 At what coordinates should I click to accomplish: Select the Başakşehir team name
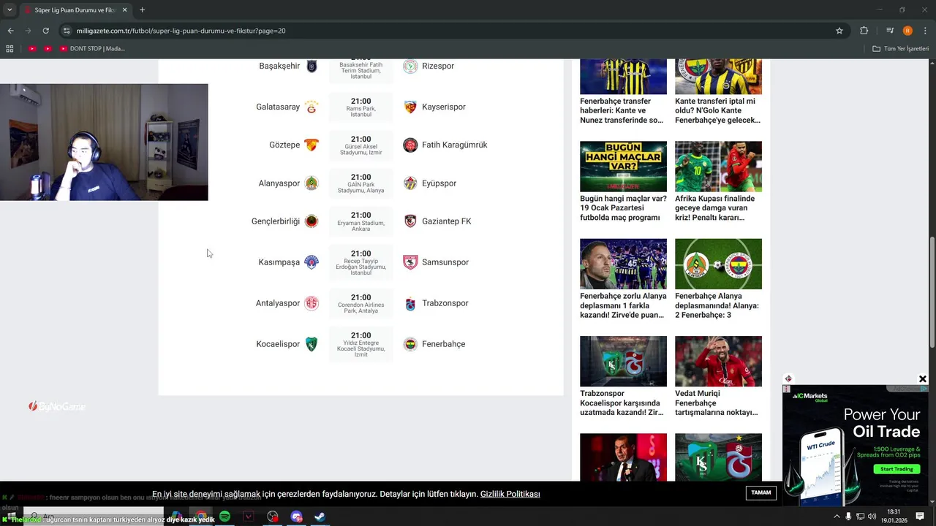(279, 66)
